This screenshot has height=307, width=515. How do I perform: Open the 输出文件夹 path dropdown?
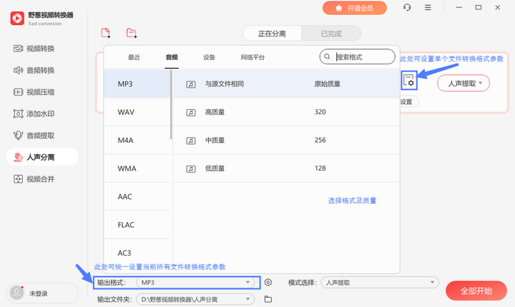pyautogui.click(x=195, y=299)
